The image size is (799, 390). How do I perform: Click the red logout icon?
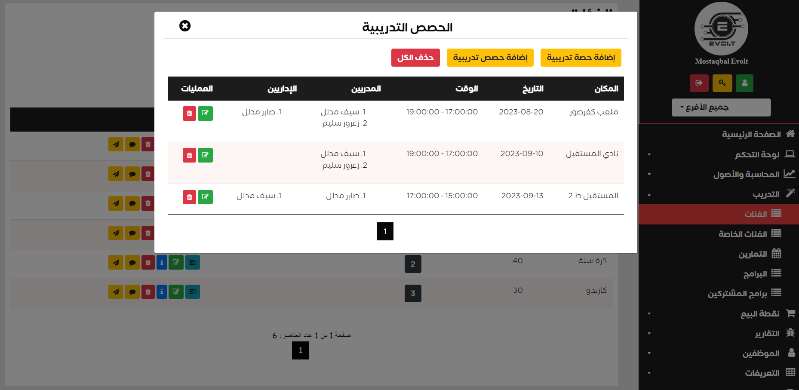[x=699, y=83]
